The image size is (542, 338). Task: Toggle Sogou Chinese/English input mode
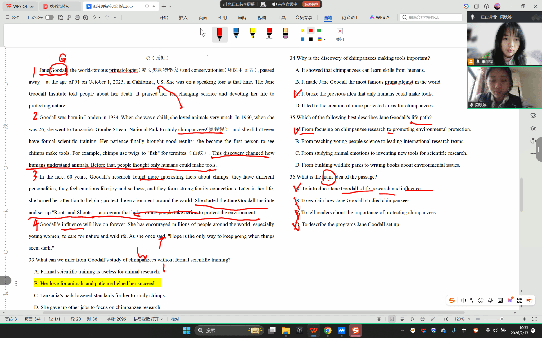tap(463, 301)
